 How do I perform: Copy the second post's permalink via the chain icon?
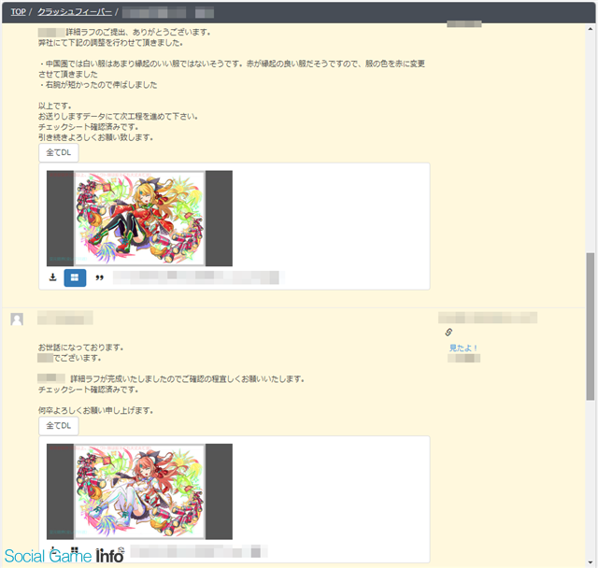pos(448,332)
